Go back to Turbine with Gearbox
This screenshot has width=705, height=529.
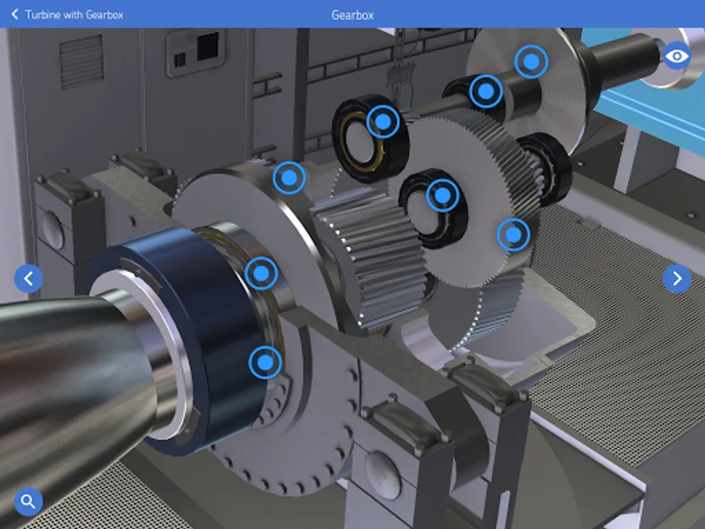(x=68, y=14)
